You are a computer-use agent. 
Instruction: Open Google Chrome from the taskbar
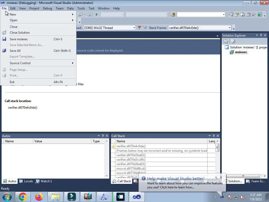[23, 197]
